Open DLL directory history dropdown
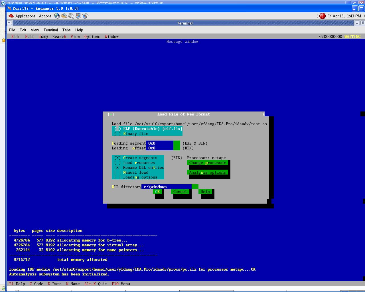This screenshot has height=292, width=365. click(195, 187)
